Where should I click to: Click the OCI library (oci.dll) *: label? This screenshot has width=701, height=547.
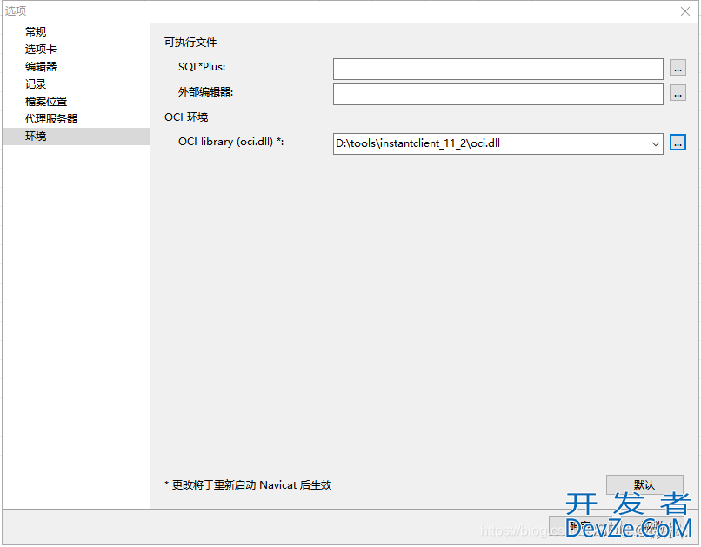230,142
